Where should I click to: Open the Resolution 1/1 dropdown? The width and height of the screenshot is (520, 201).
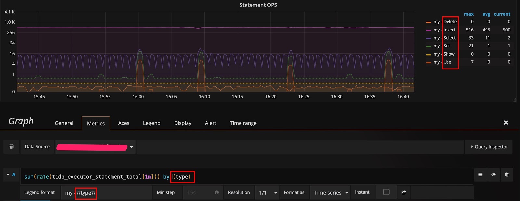click(267, 193)
